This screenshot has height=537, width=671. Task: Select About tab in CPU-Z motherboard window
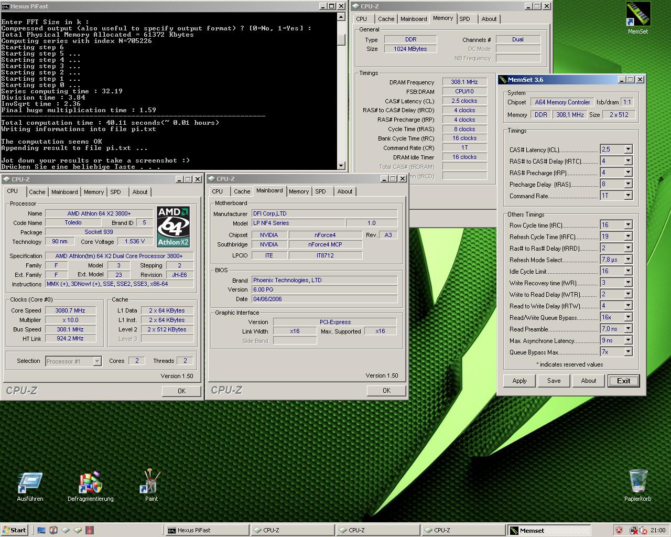point(345,191)
